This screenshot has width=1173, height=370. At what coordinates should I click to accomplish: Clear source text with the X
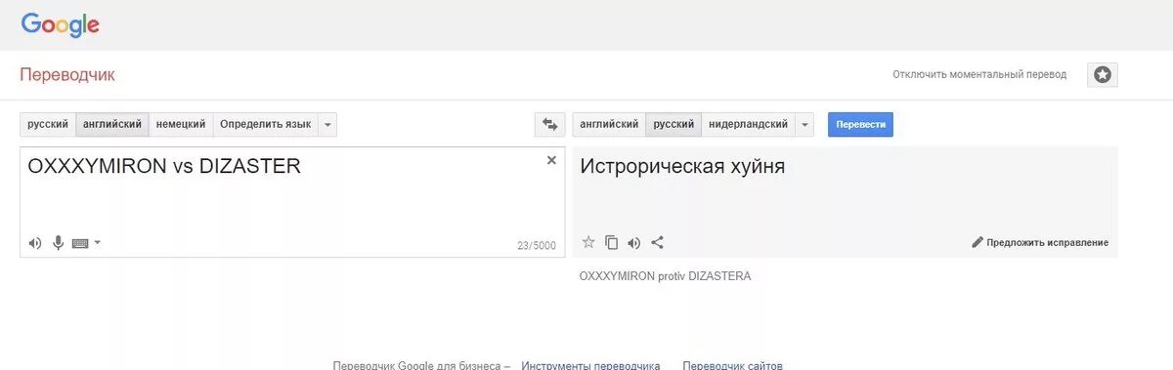(551, 160)
